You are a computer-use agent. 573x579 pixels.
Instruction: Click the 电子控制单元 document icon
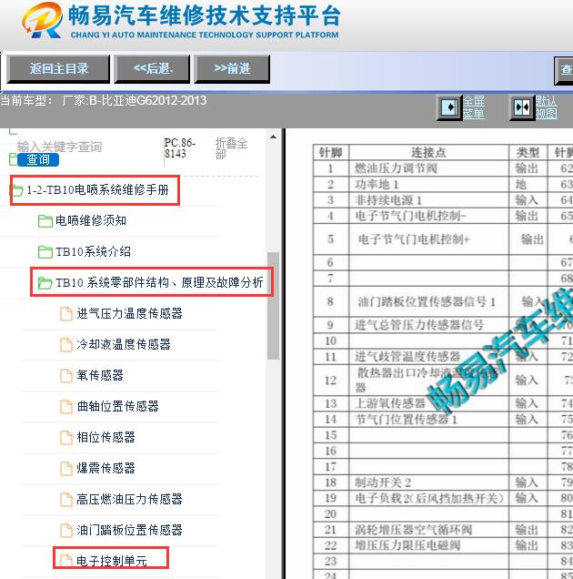(x=66, y=561)
